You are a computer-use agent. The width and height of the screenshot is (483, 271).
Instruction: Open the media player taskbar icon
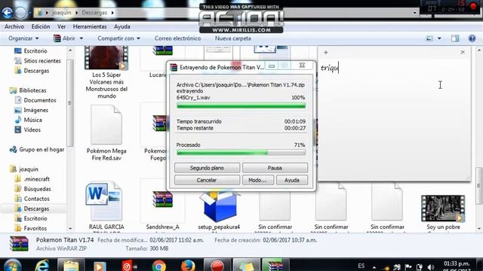[99, 266]
